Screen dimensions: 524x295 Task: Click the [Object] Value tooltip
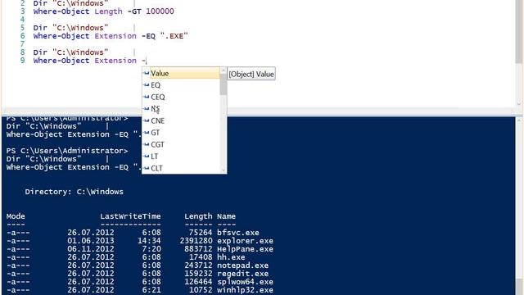click(251, 74)
